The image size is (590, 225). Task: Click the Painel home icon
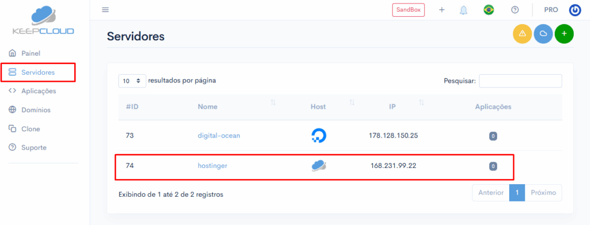[13, 52]
